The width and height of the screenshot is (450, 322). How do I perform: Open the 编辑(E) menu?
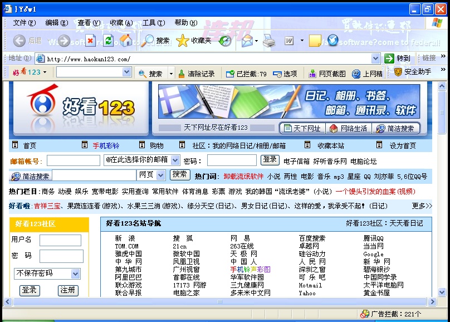click(x=57, y=23)
